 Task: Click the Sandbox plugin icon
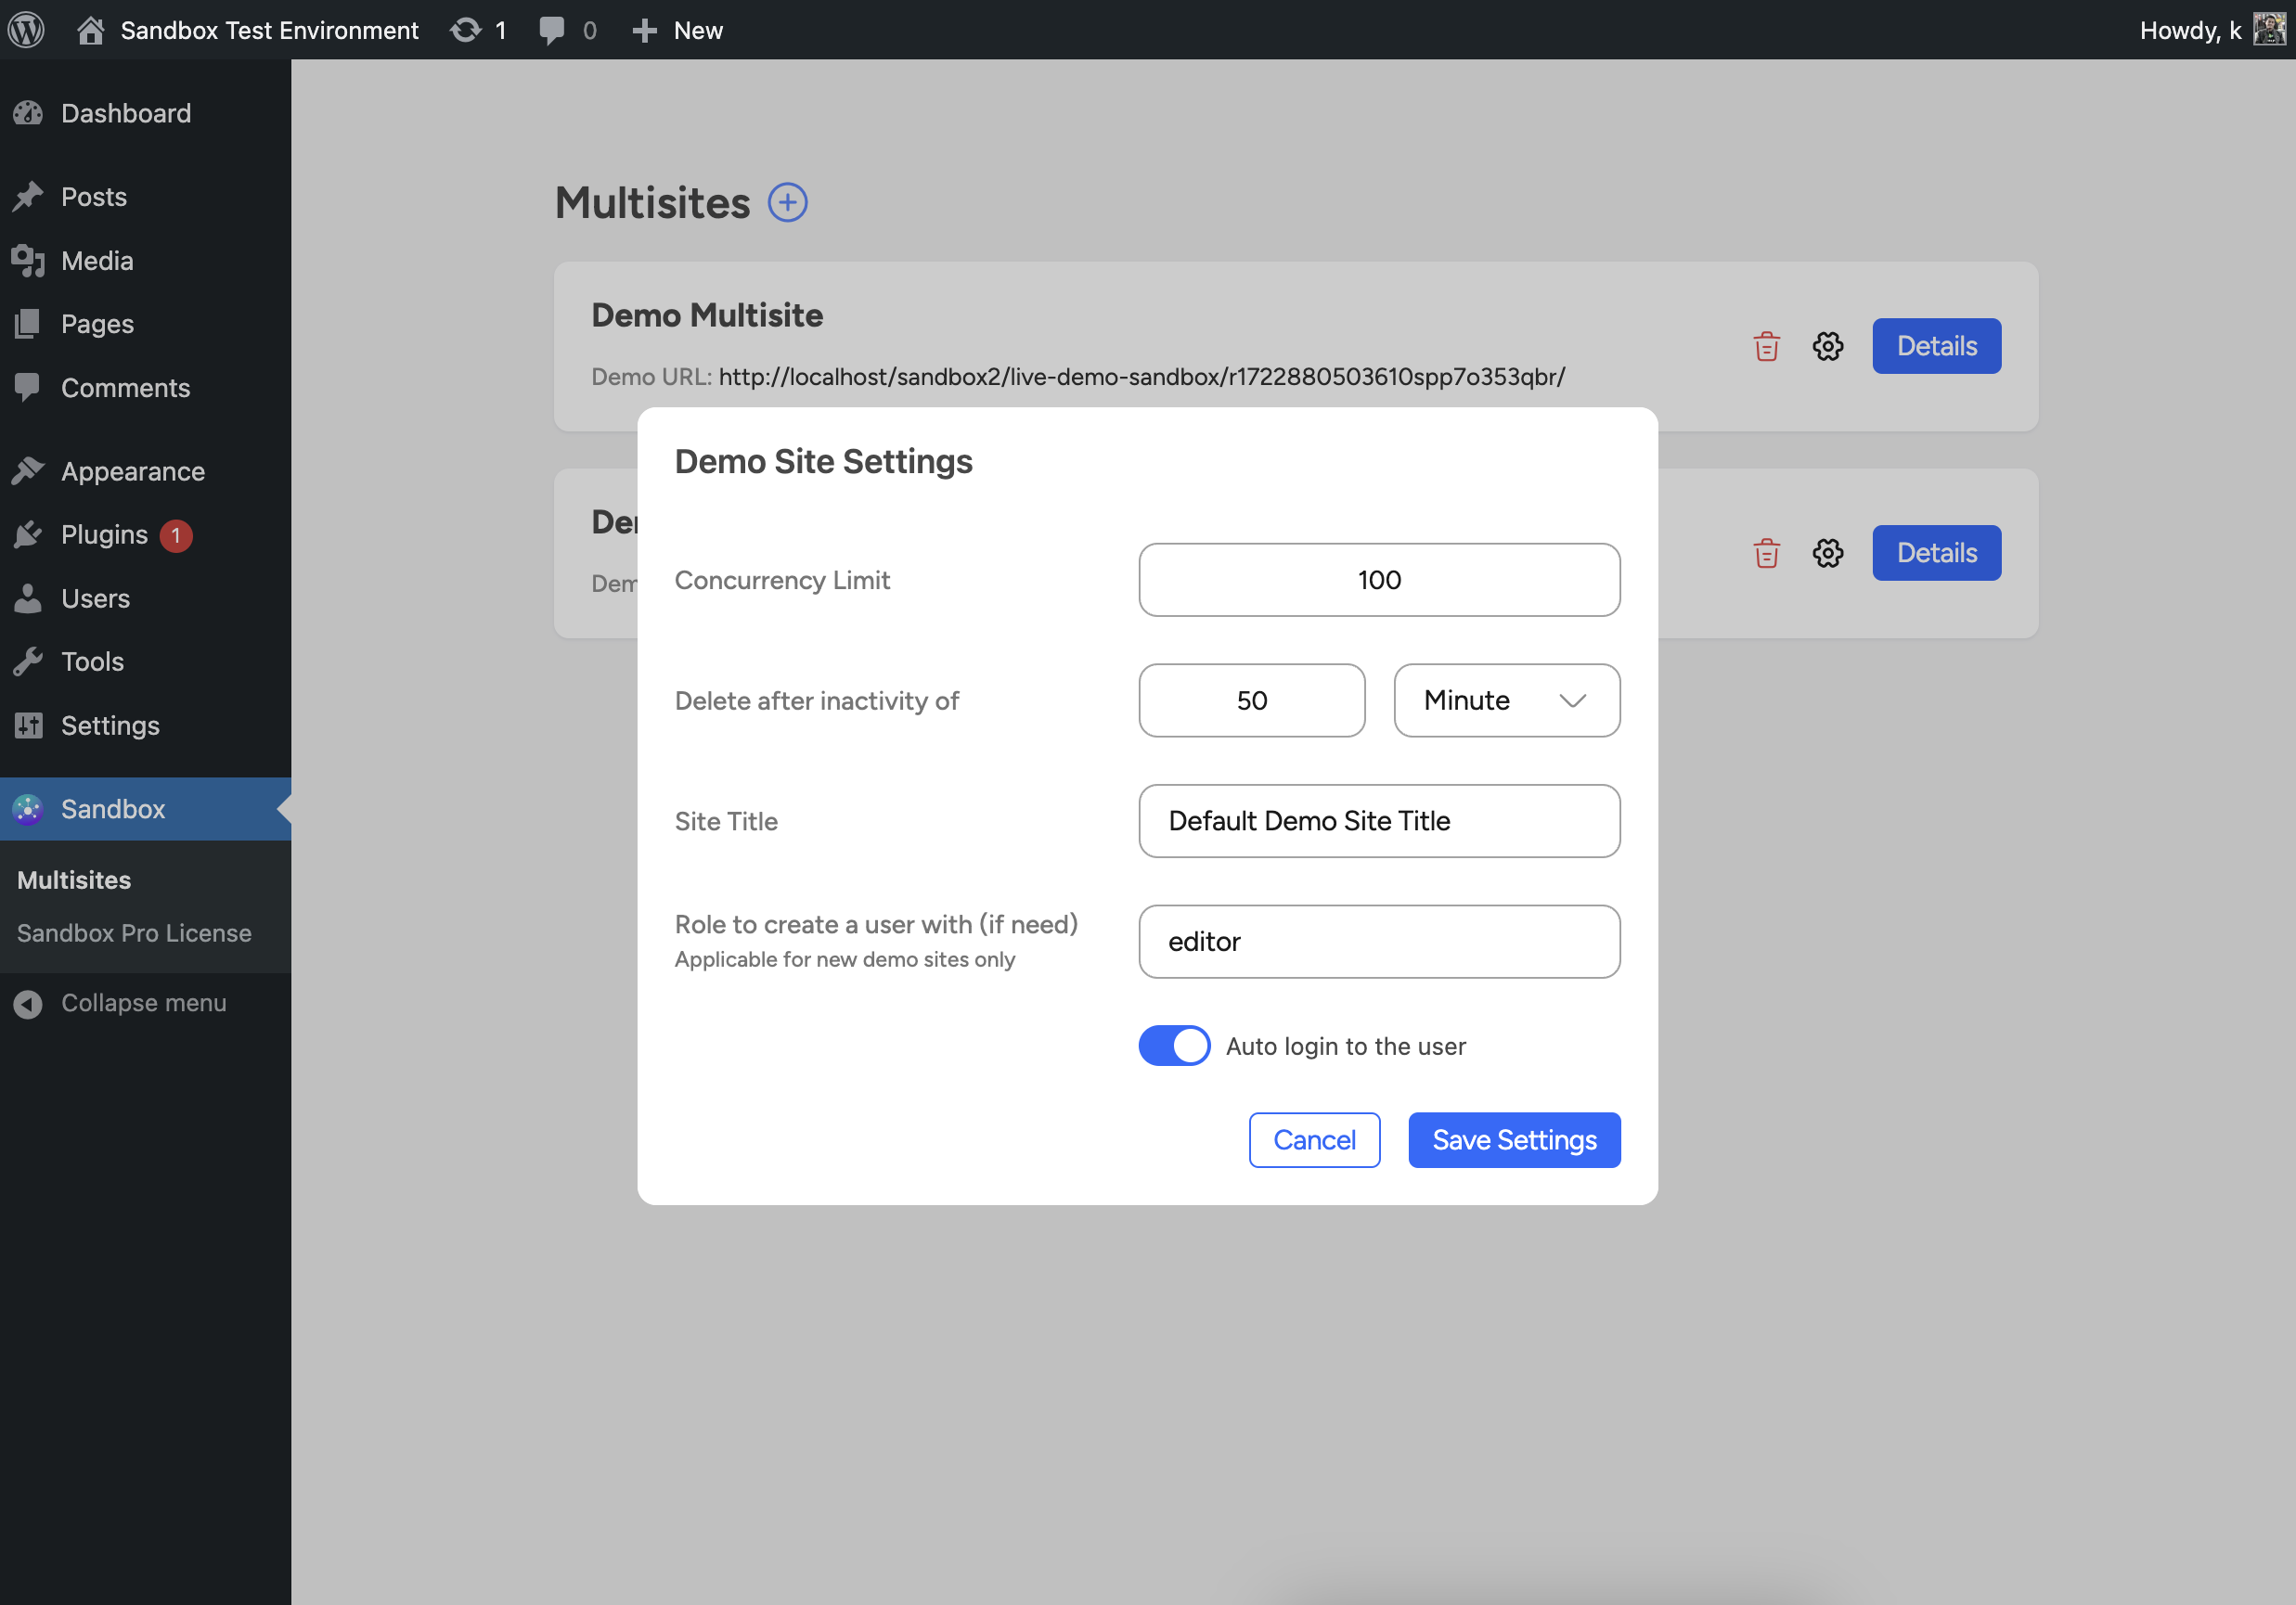tap(28, 810)
